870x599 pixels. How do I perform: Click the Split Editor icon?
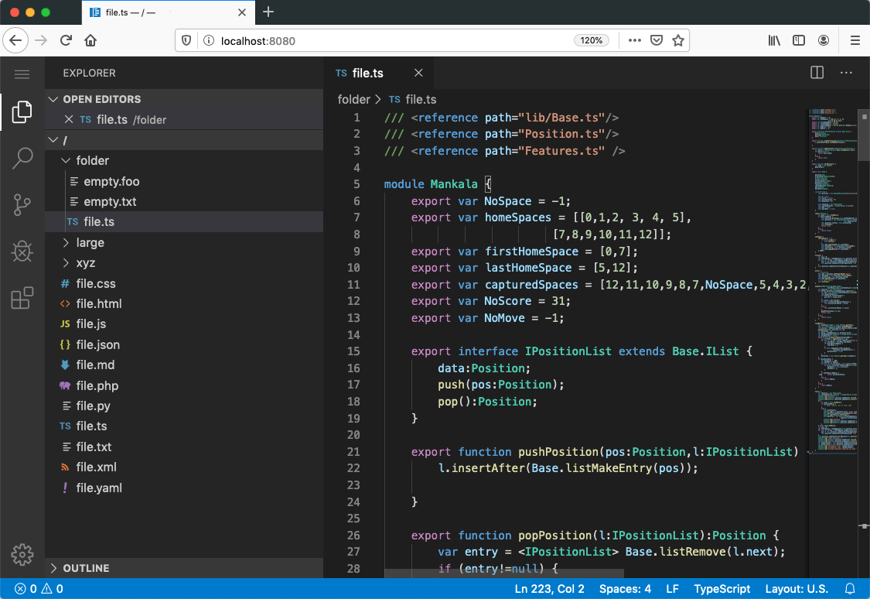click(817, 72)
